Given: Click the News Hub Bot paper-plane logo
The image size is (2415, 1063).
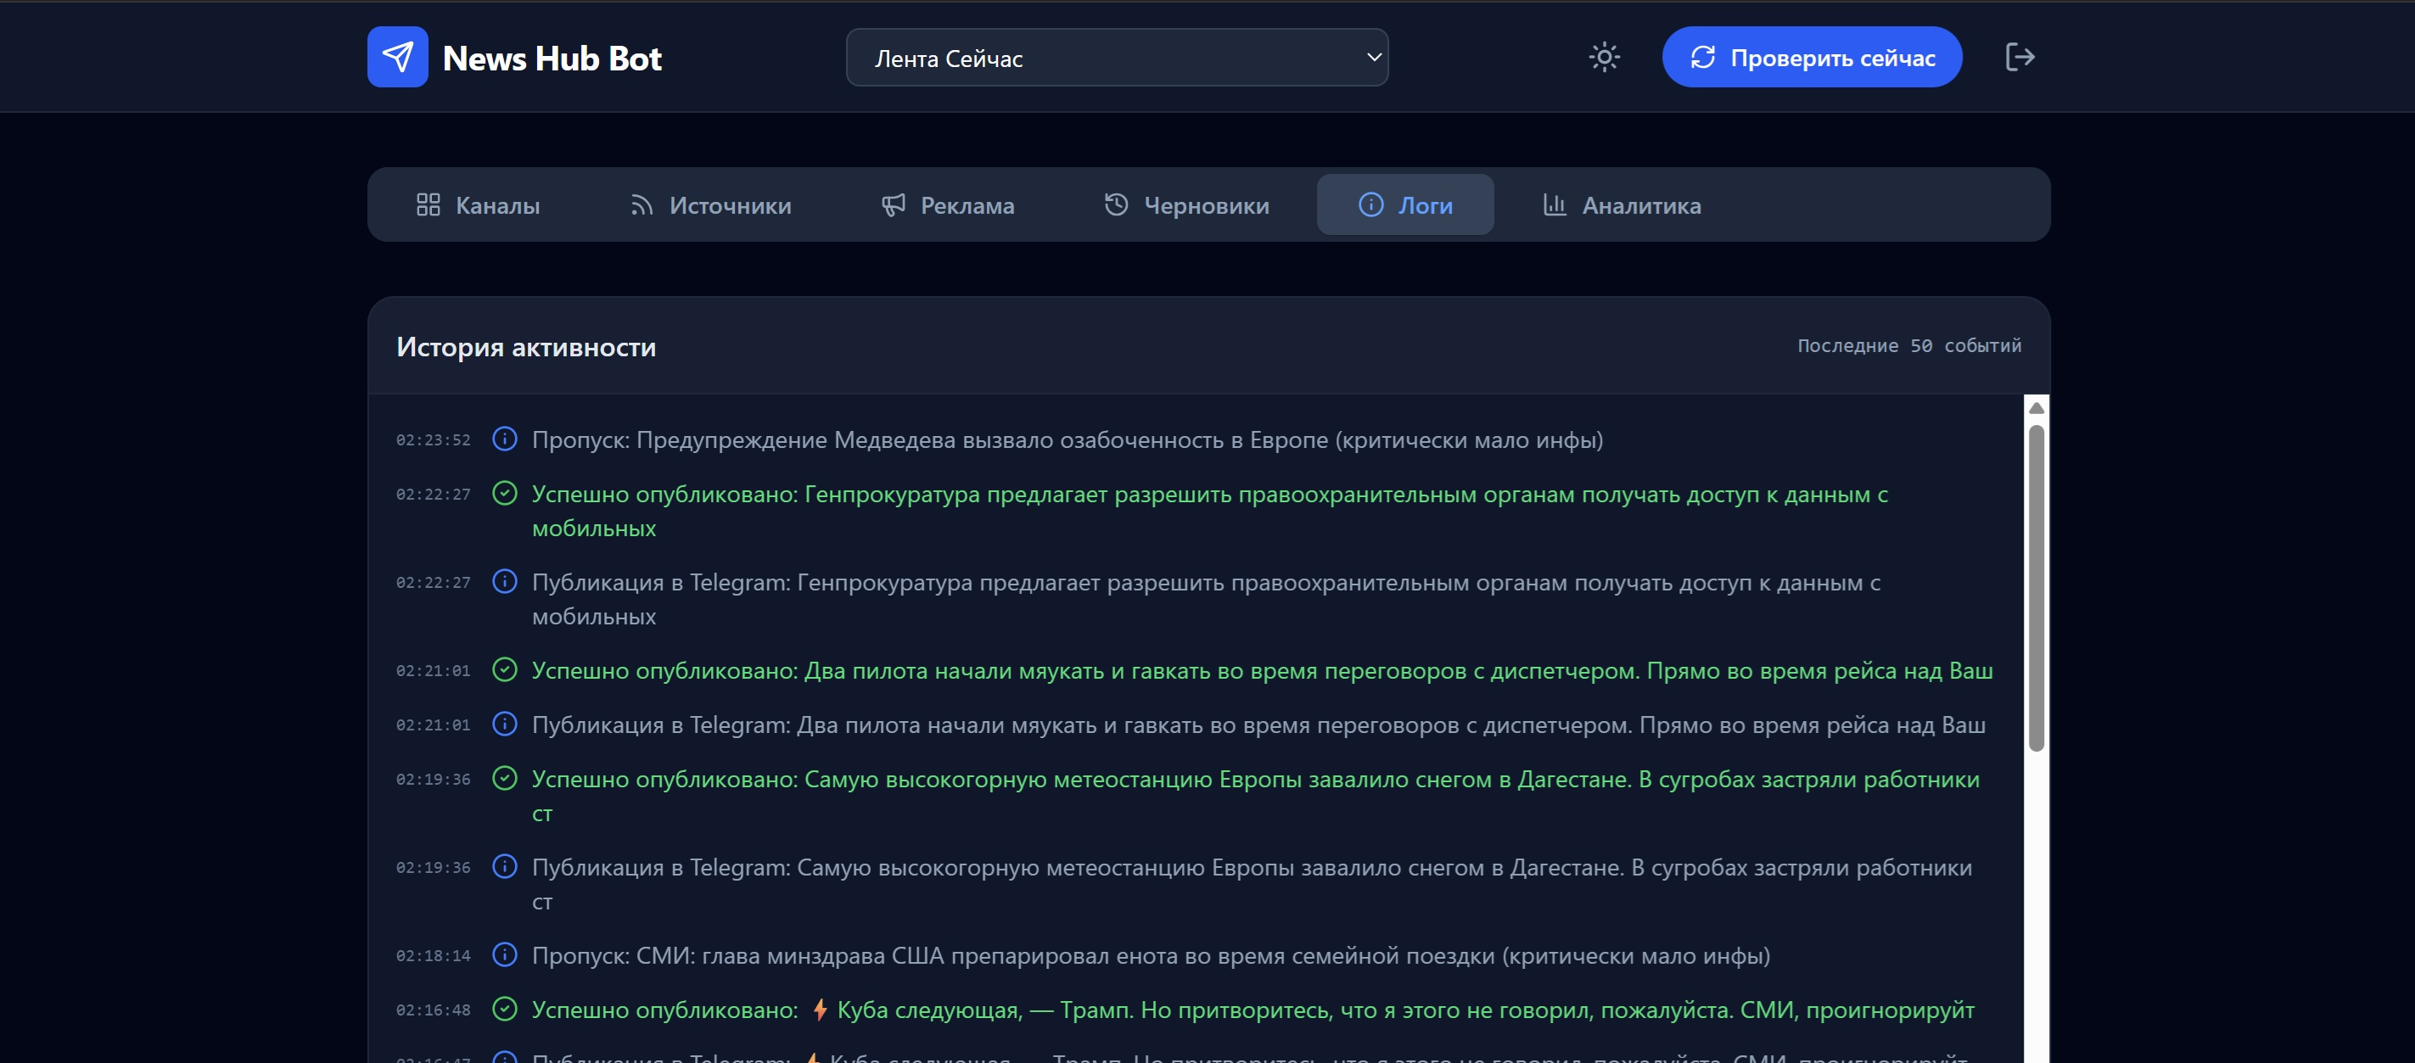Looking at the screenshot, I should pyautogui.click(x=397, y=57).
